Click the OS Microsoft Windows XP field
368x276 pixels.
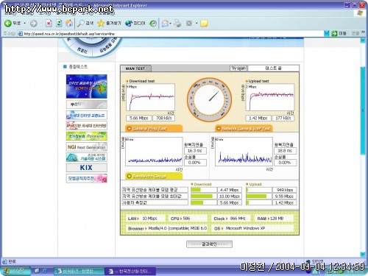tap(252, 228)
